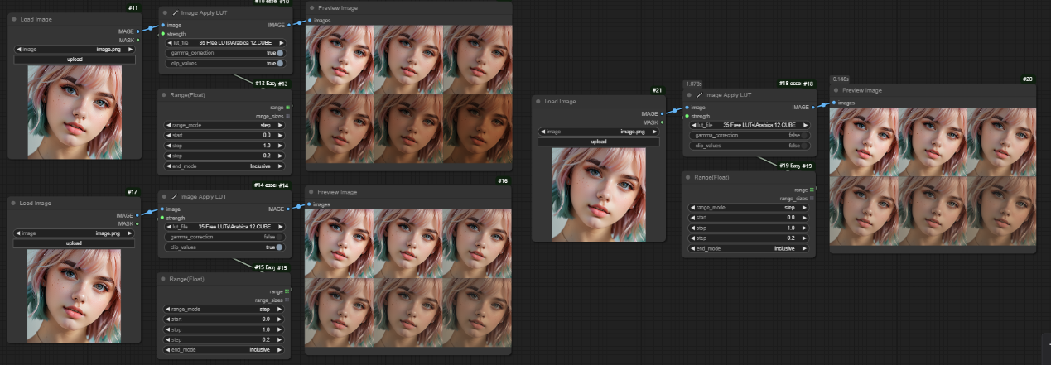Open the end_mode selector on Range(Float) #19

coord(749,248)
